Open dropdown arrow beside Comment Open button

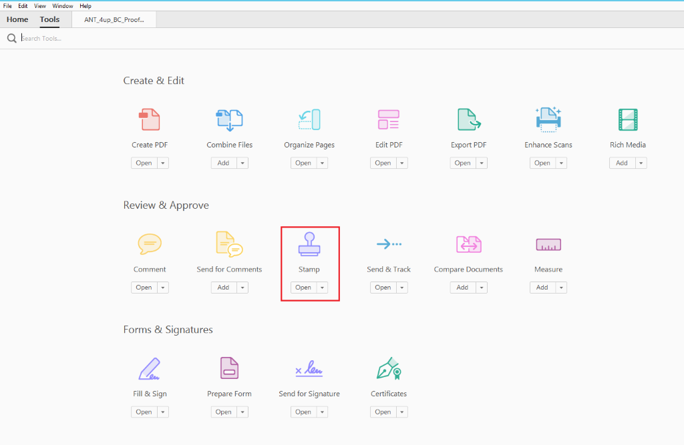click(163, 288)
